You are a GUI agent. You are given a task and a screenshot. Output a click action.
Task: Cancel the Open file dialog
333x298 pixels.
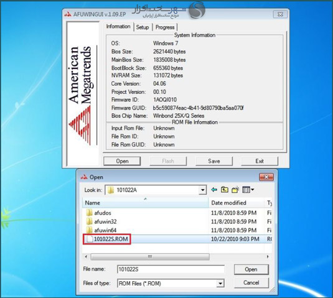point(251,282)
